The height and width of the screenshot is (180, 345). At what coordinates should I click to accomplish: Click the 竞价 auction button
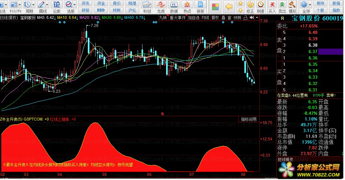click(x=117, y=3)
